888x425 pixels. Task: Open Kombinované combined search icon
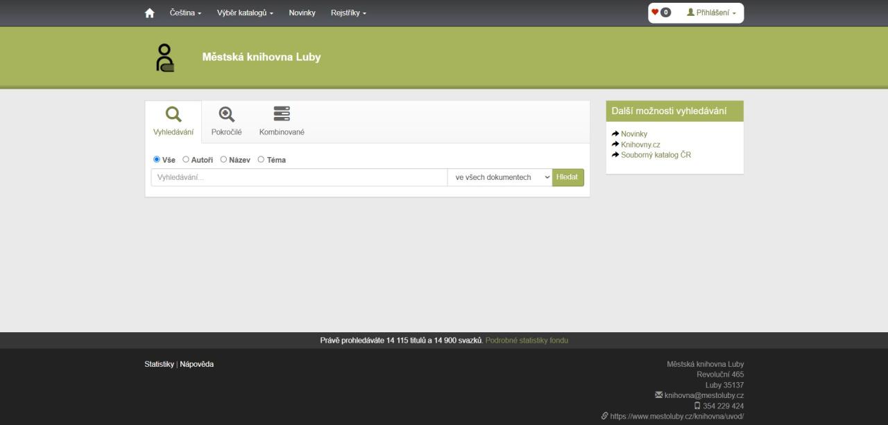tap(282, 114)
